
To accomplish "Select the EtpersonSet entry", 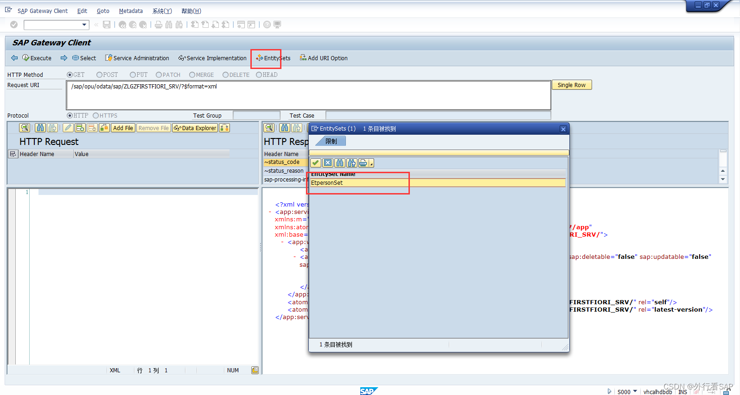I will click(438, 183).
